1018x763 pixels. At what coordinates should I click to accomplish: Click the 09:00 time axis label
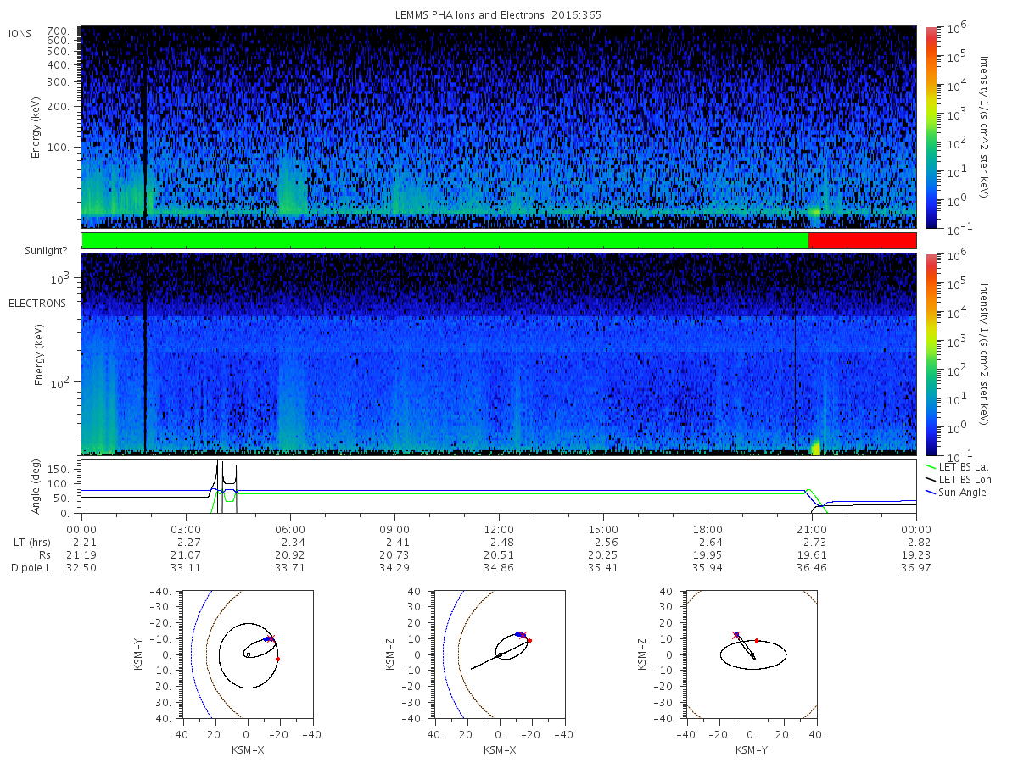394,528
